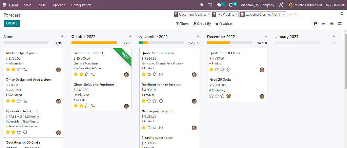Click clock activity icon on Quote for 35 windows
This screenshot has width=347, height=148.
161,74
